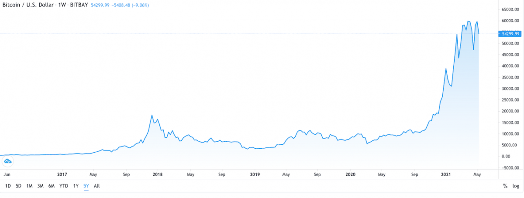Toggle percent scale with % button
The width and height of the screenshot is (524, 198).
pos(505,186)
